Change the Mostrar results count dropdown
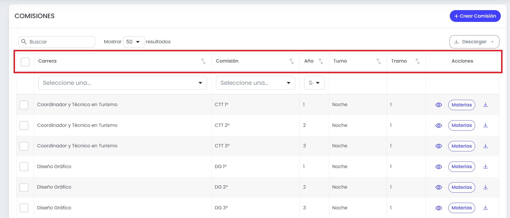This screenshot has height=218, width=510. 133,42
